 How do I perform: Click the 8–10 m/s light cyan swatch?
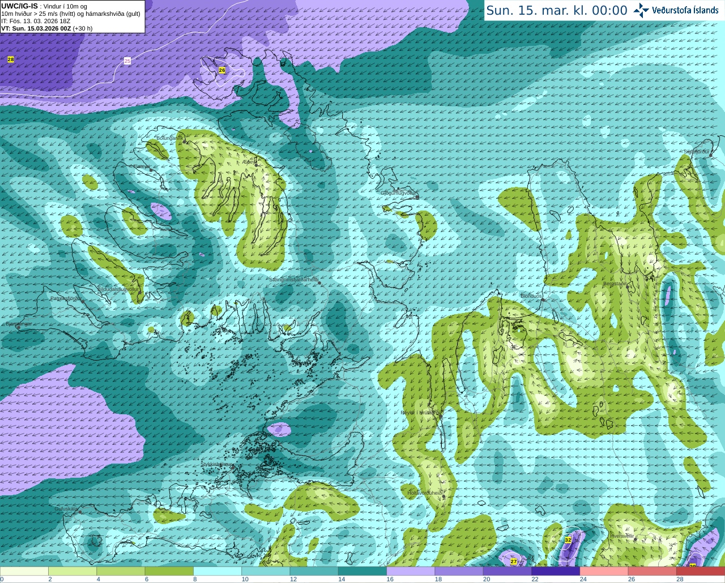coord(217,571)
